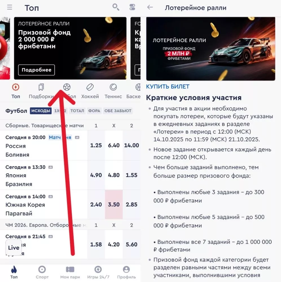Image resolution: width=281 pixels, height=282 pixels.
Task: Select highlighted draw odds 3.50
Action: point(114,204)
